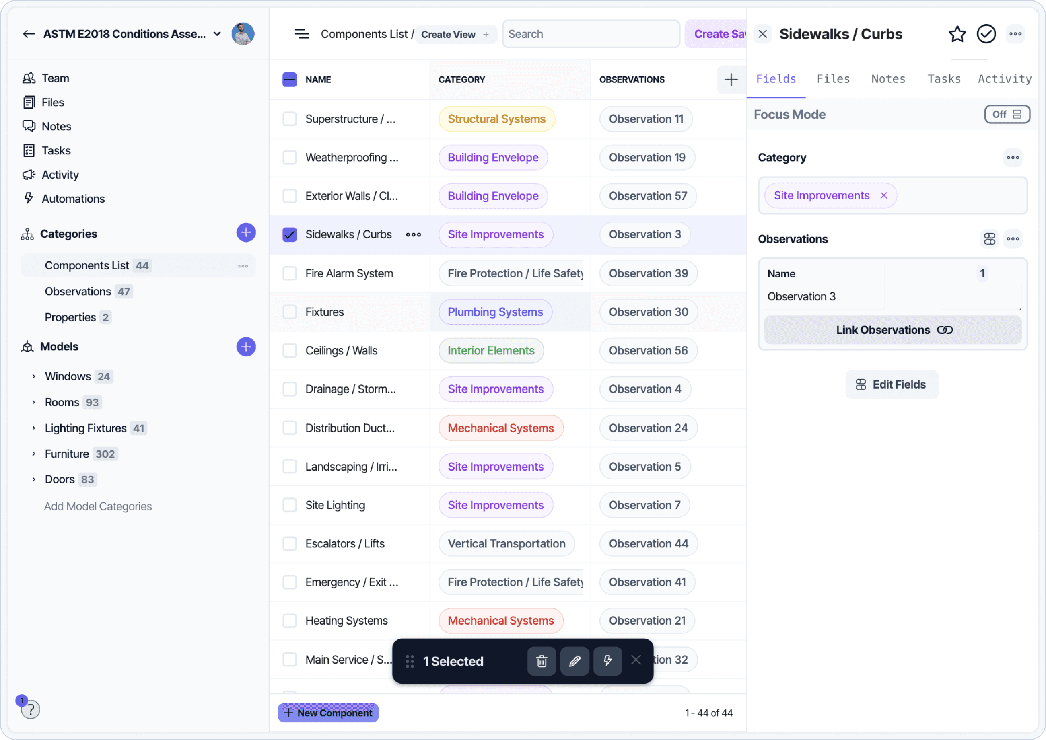The width and height of the screenshot is (1046, 740).
Task: Click the trash delete icon in selection bar
Action: coord(542,661)
